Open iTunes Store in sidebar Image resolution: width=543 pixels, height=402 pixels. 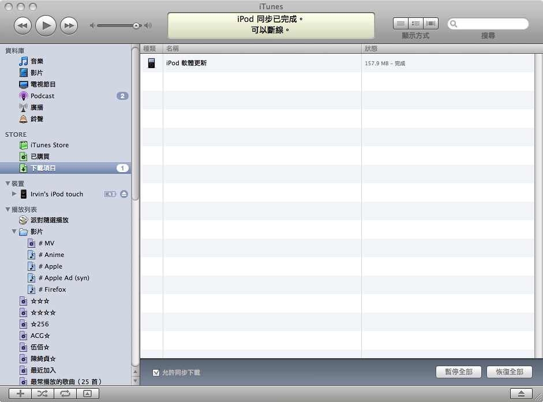click(49, 145)
